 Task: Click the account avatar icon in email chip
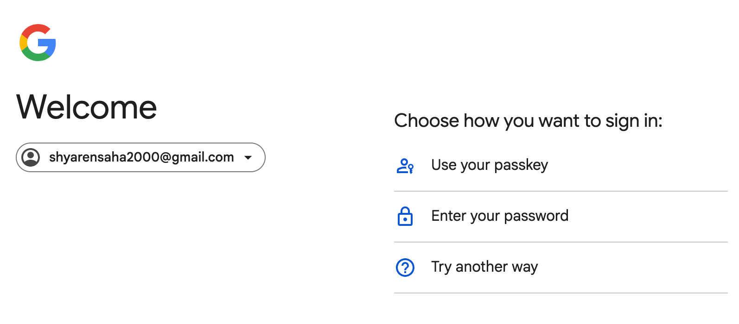pos(31,157)
